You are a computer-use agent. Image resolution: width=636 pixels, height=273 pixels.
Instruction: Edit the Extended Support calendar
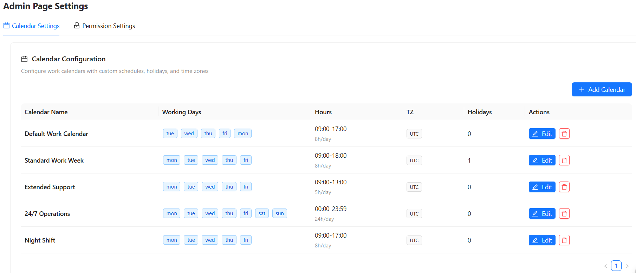click(542, 187)
